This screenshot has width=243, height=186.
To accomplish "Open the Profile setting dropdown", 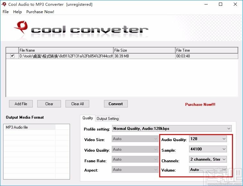I will [x=172, y=129].
